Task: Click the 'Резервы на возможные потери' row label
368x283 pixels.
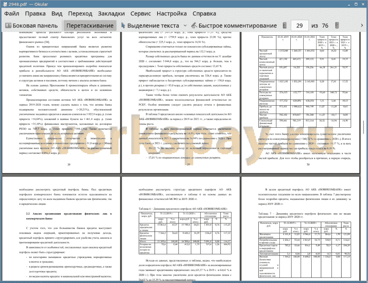Action: [x=146, y=248]
